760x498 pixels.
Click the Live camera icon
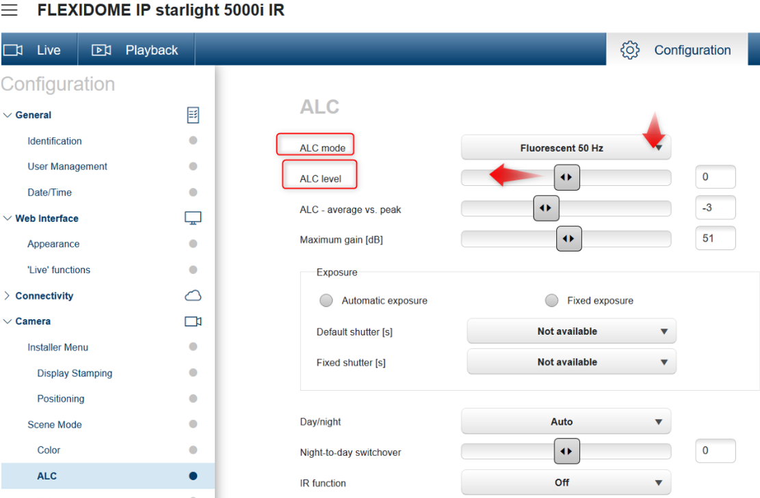coord(13,50)
